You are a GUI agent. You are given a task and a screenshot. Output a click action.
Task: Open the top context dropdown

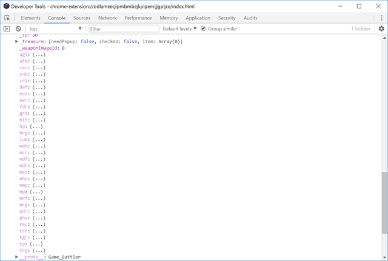[55, 29]
